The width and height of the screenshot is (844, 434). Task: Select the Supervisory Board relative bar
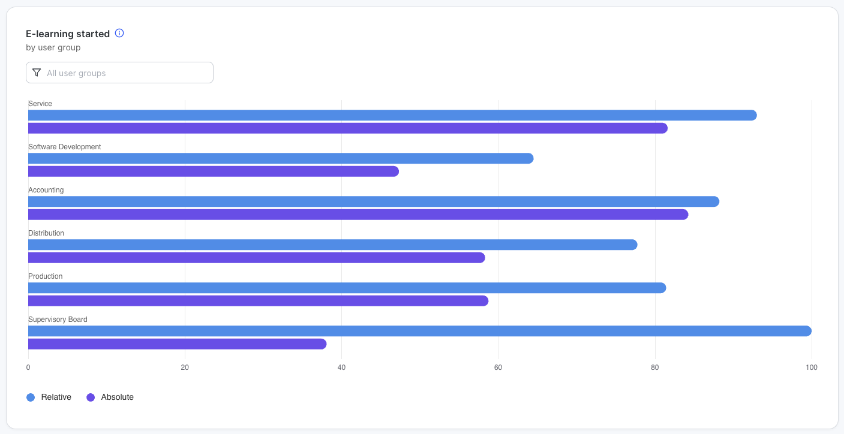(420, 331)
